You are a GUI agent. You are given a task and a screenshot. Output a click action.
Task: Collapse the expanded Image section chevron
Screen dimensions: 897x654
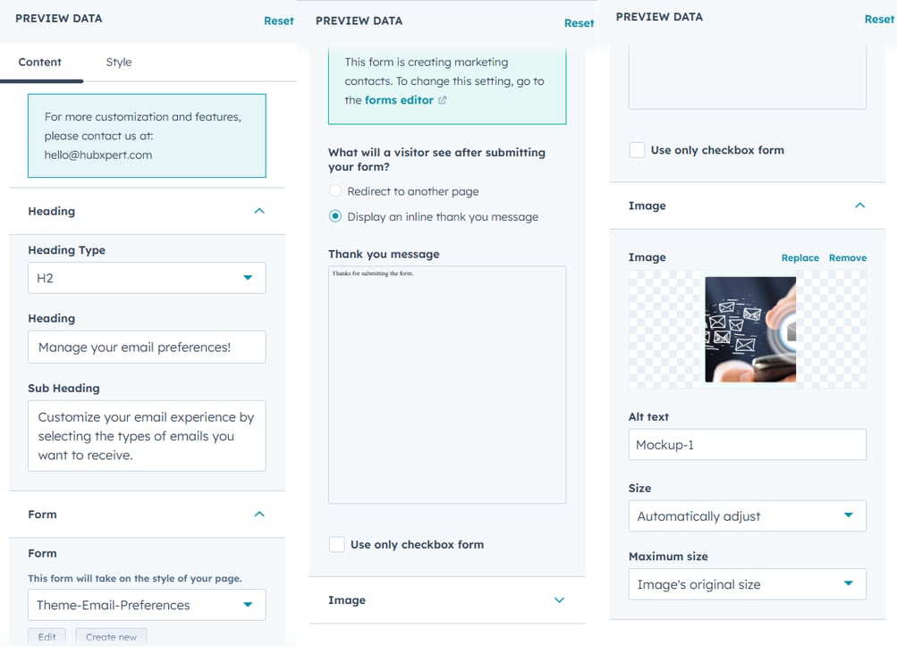point(859,205)
